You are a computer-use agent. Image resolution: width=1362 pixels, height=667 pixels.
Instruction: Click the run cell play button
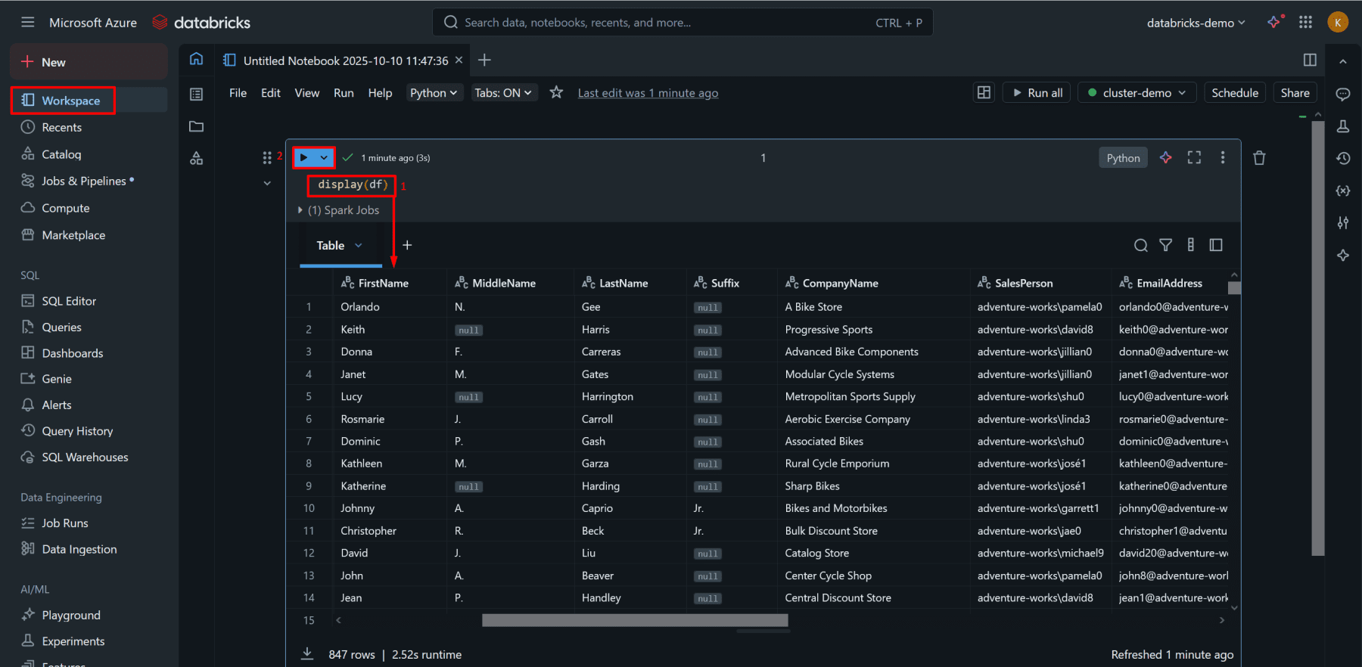tap(304, 157)
